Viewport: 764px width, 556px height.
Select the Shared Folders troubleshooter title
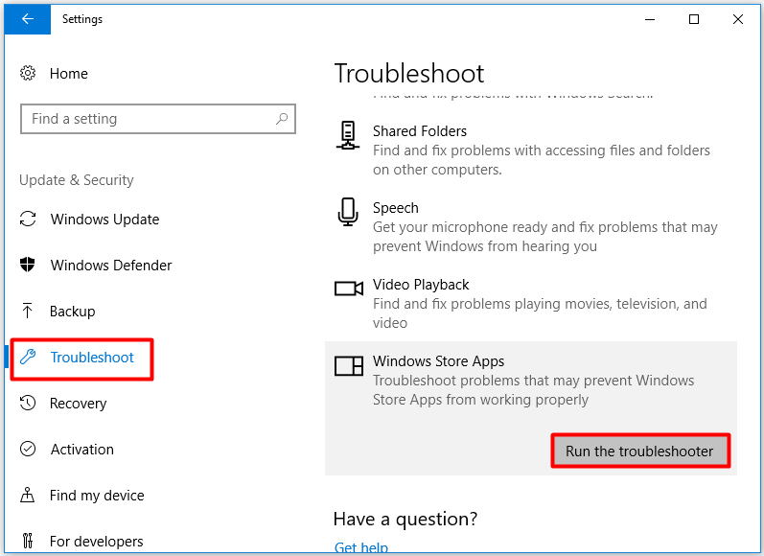[420, 131]
